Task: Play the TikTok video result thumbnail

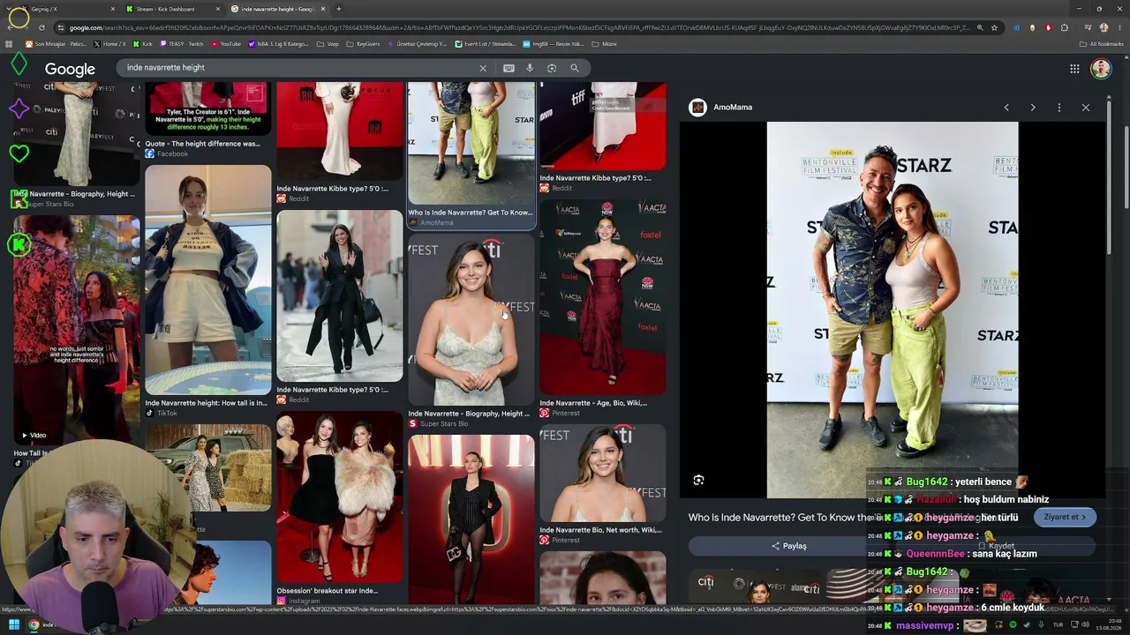Action: [77, 328]
